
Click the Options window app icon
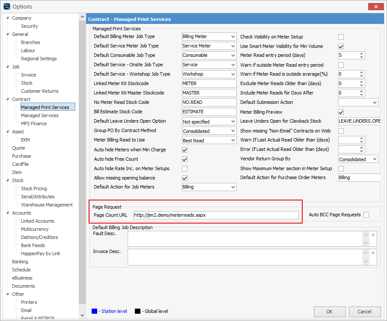[7, 7]
